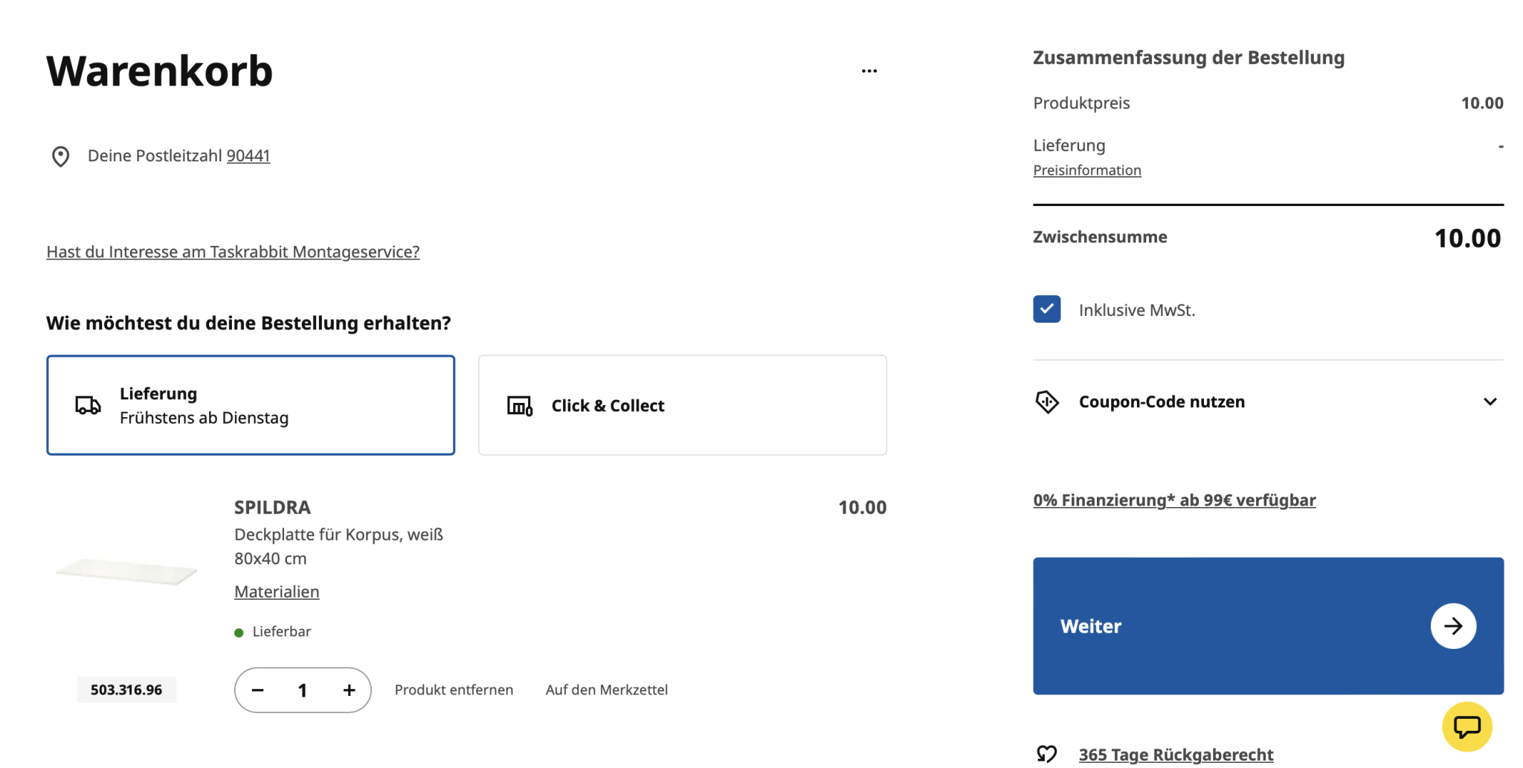
Task: Decrease SPILDRA quantity with minus
Action: coord(257,691)
